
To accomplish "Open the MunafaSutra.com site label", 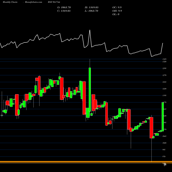I will (x=33, y=2).
